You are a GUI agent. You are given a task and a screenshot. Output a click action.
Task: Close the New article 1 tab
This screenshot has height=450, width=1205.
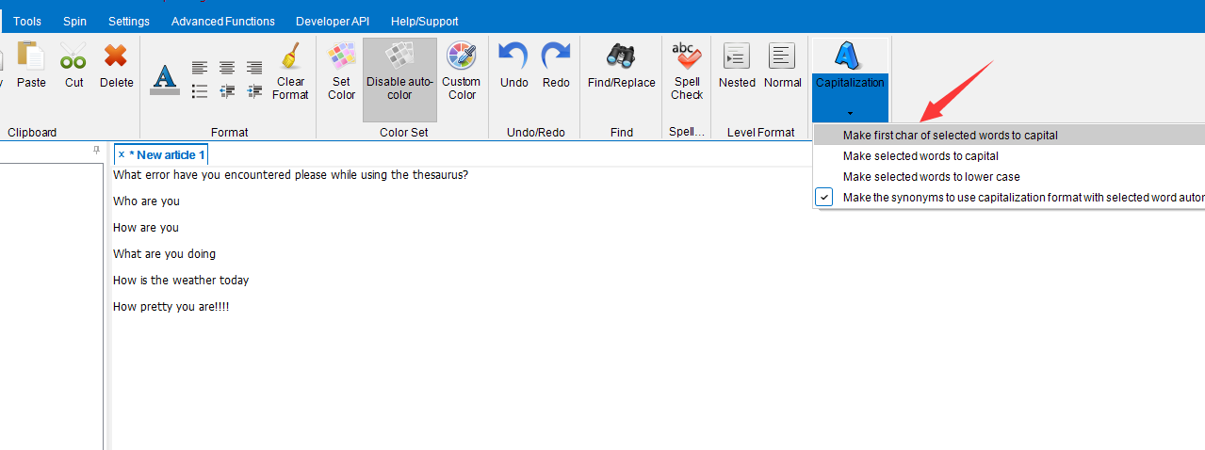coord(122,154)
